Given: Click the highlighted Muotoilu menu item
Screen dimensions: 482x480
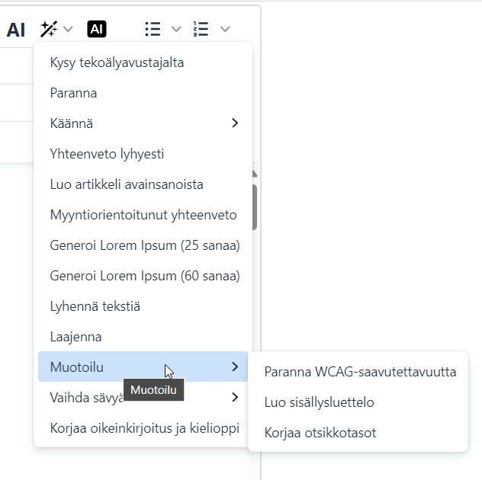Looking at the screenshot, I should (x=143, y=366).
